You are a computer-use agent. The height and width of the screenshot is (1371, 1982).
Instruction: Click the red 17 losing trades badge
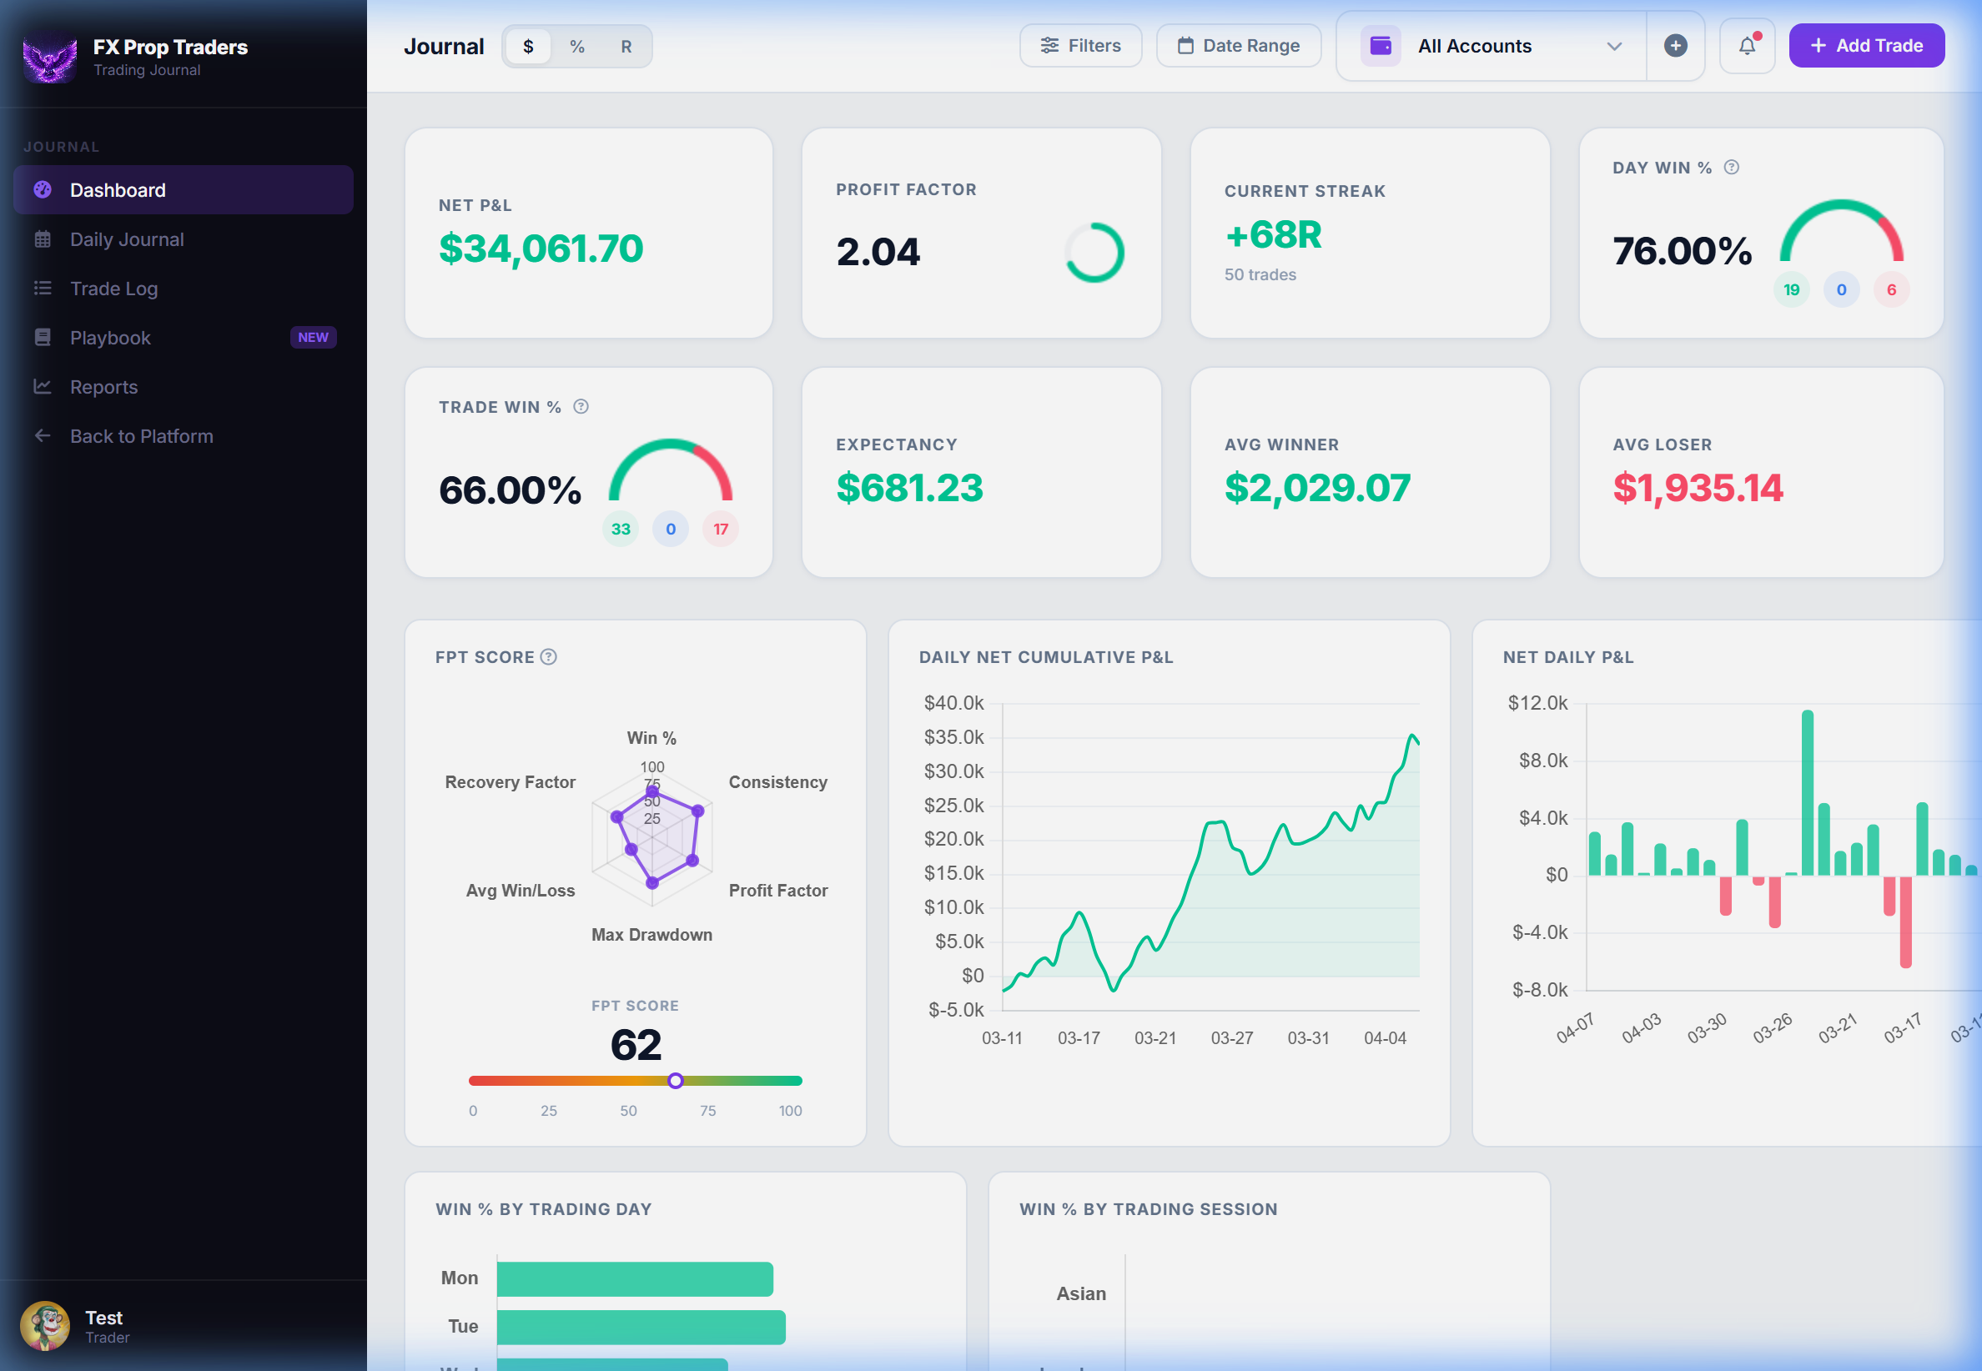(720, 530)
